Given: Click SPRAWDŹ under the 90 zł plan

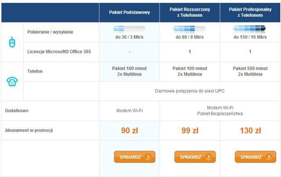Looking at the screenshot, I should click(135, 157).
